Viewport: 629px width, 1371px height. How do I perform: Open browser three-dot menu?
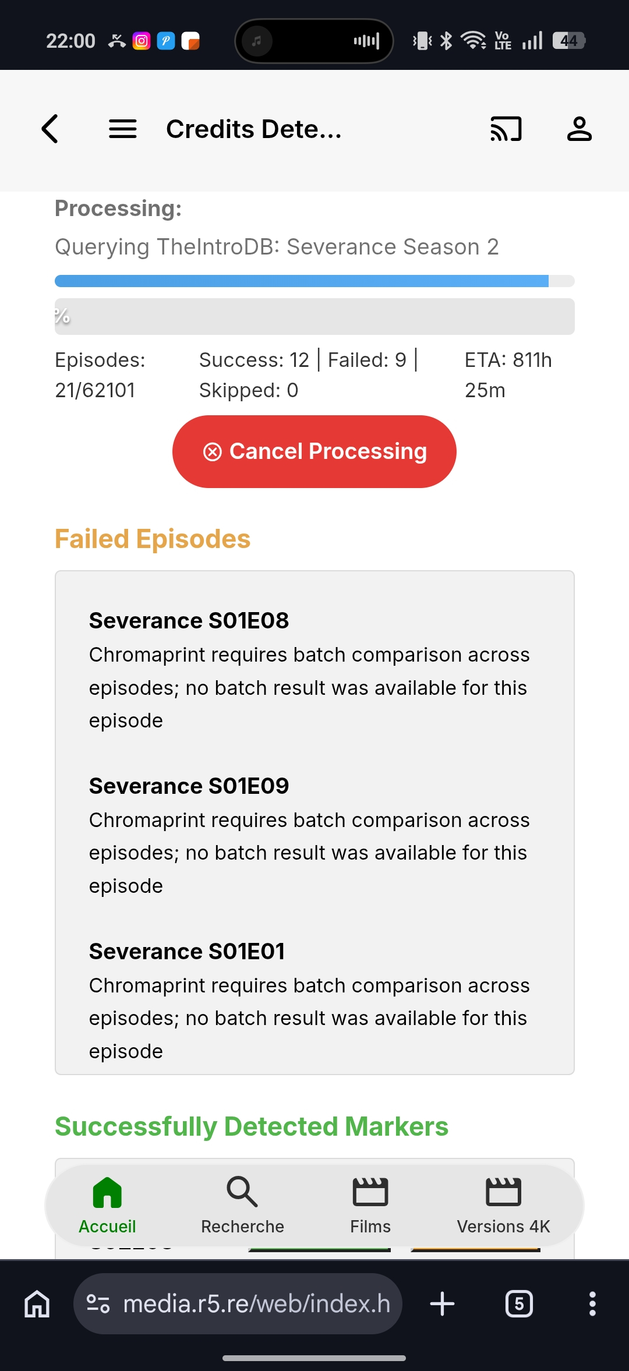pos(592,1303)
